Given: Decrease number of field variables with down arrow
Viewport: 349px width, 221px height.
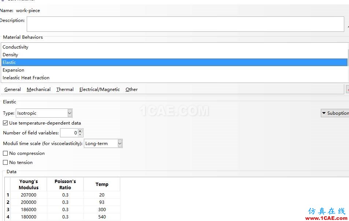Looking at the screenshot, I should coord(80,135).
